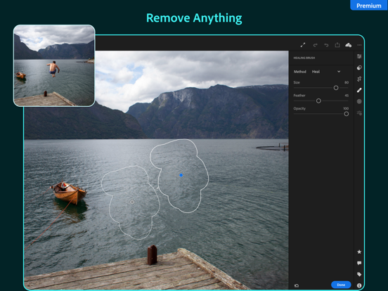Show photo info panel
The height and width of the screenshot is (291, 388).
point(359,285)
